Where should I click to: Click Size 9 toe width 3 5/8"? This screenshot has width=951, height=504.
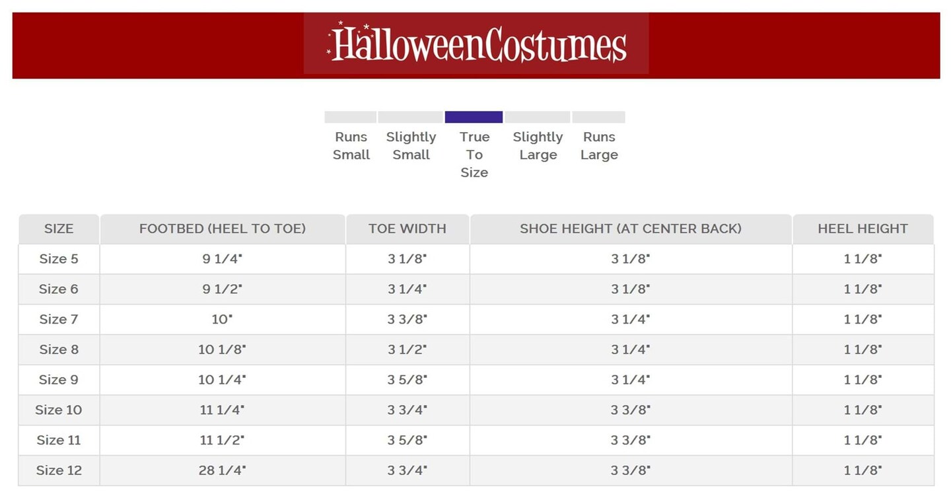coord(407,380)
